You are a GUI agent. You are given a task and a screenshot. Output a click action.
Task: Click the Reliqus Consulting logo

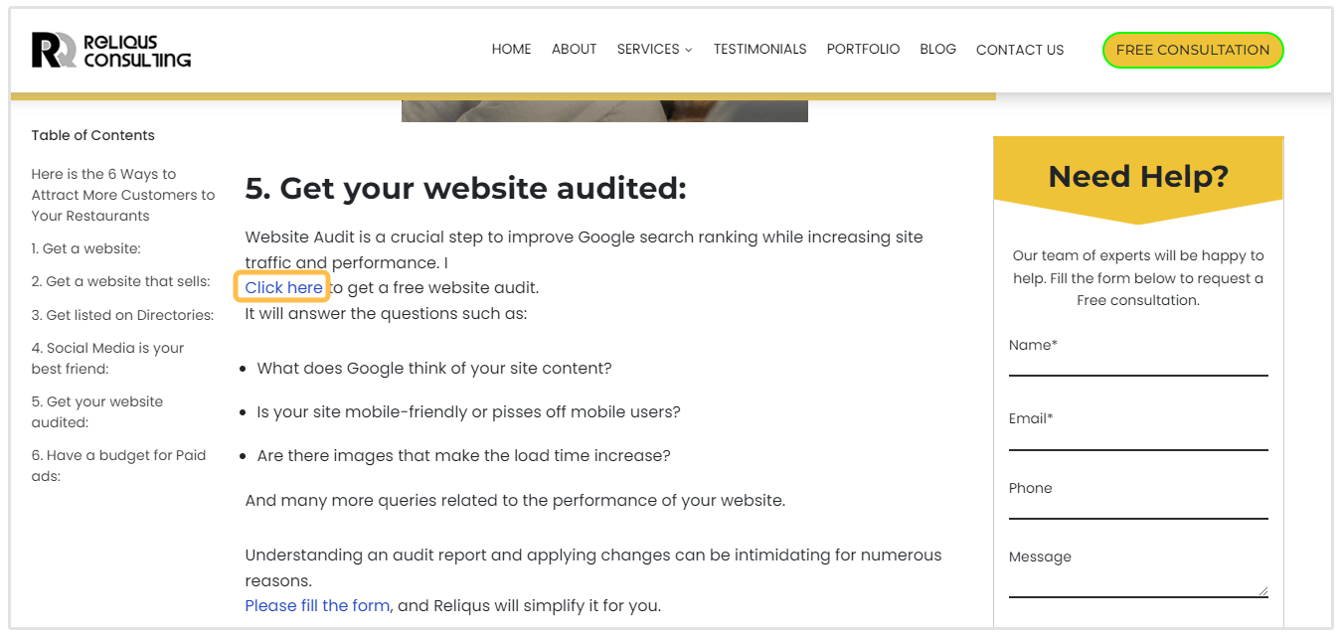pyautogui.click(x=110, y=50)
